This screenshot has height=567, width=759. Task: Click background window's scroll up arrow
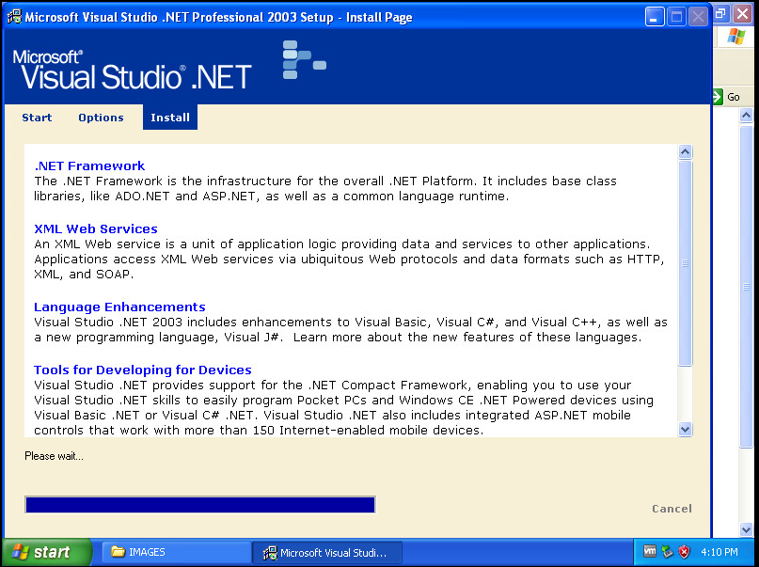coord(746,115)
